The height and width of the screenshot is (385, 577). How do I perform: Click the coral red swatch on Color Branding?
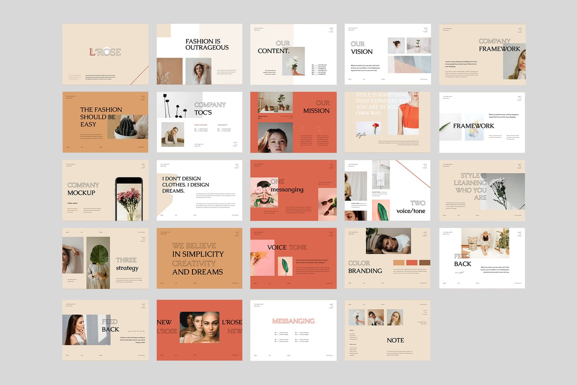point(411,263)
